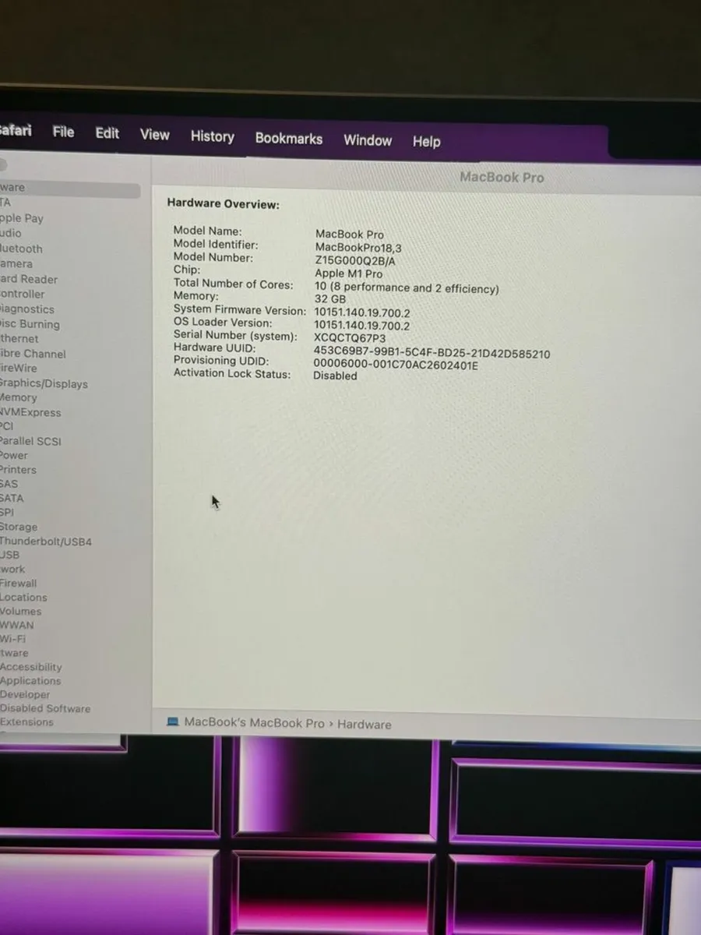701x935 pixels.
Task: Select Card Reader in the sidebar
Action: click(29, 279)
